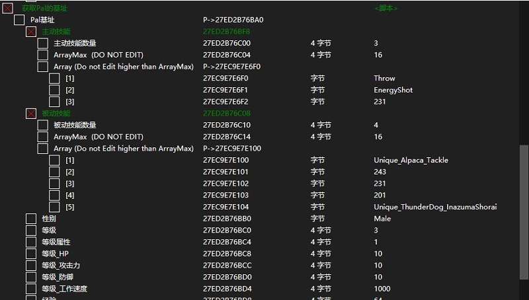529x300 pixels.
Task: Check the 被动技能数量 entry box
Action: pyautogui.click(x=42, y=125)
